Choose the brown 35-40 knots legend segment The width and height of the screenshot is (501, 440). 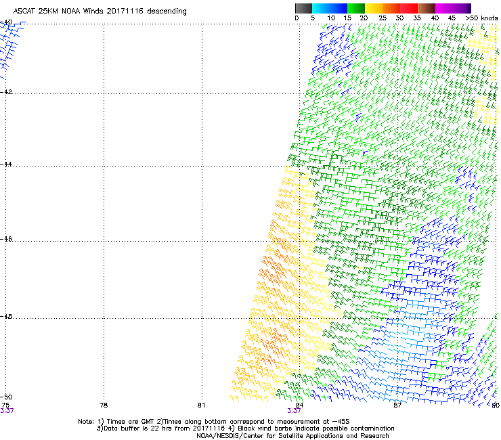click(x=427, y=8)
